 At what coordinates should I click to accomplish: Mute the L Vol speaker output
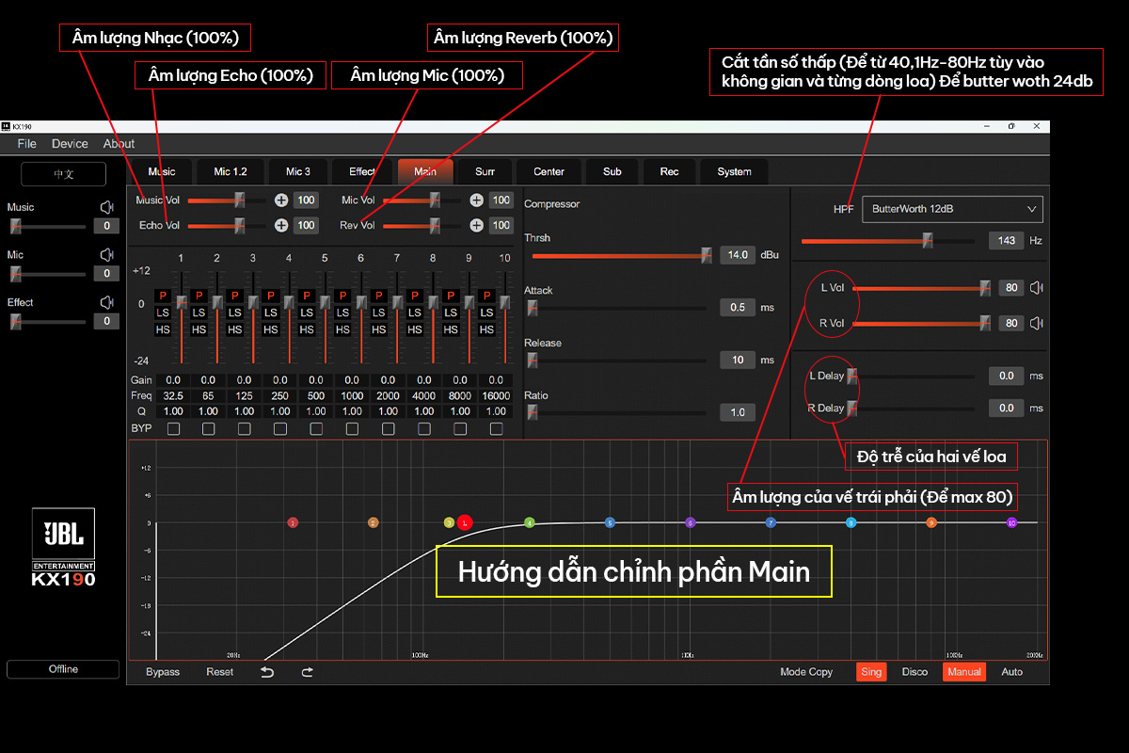(1037, 288)
